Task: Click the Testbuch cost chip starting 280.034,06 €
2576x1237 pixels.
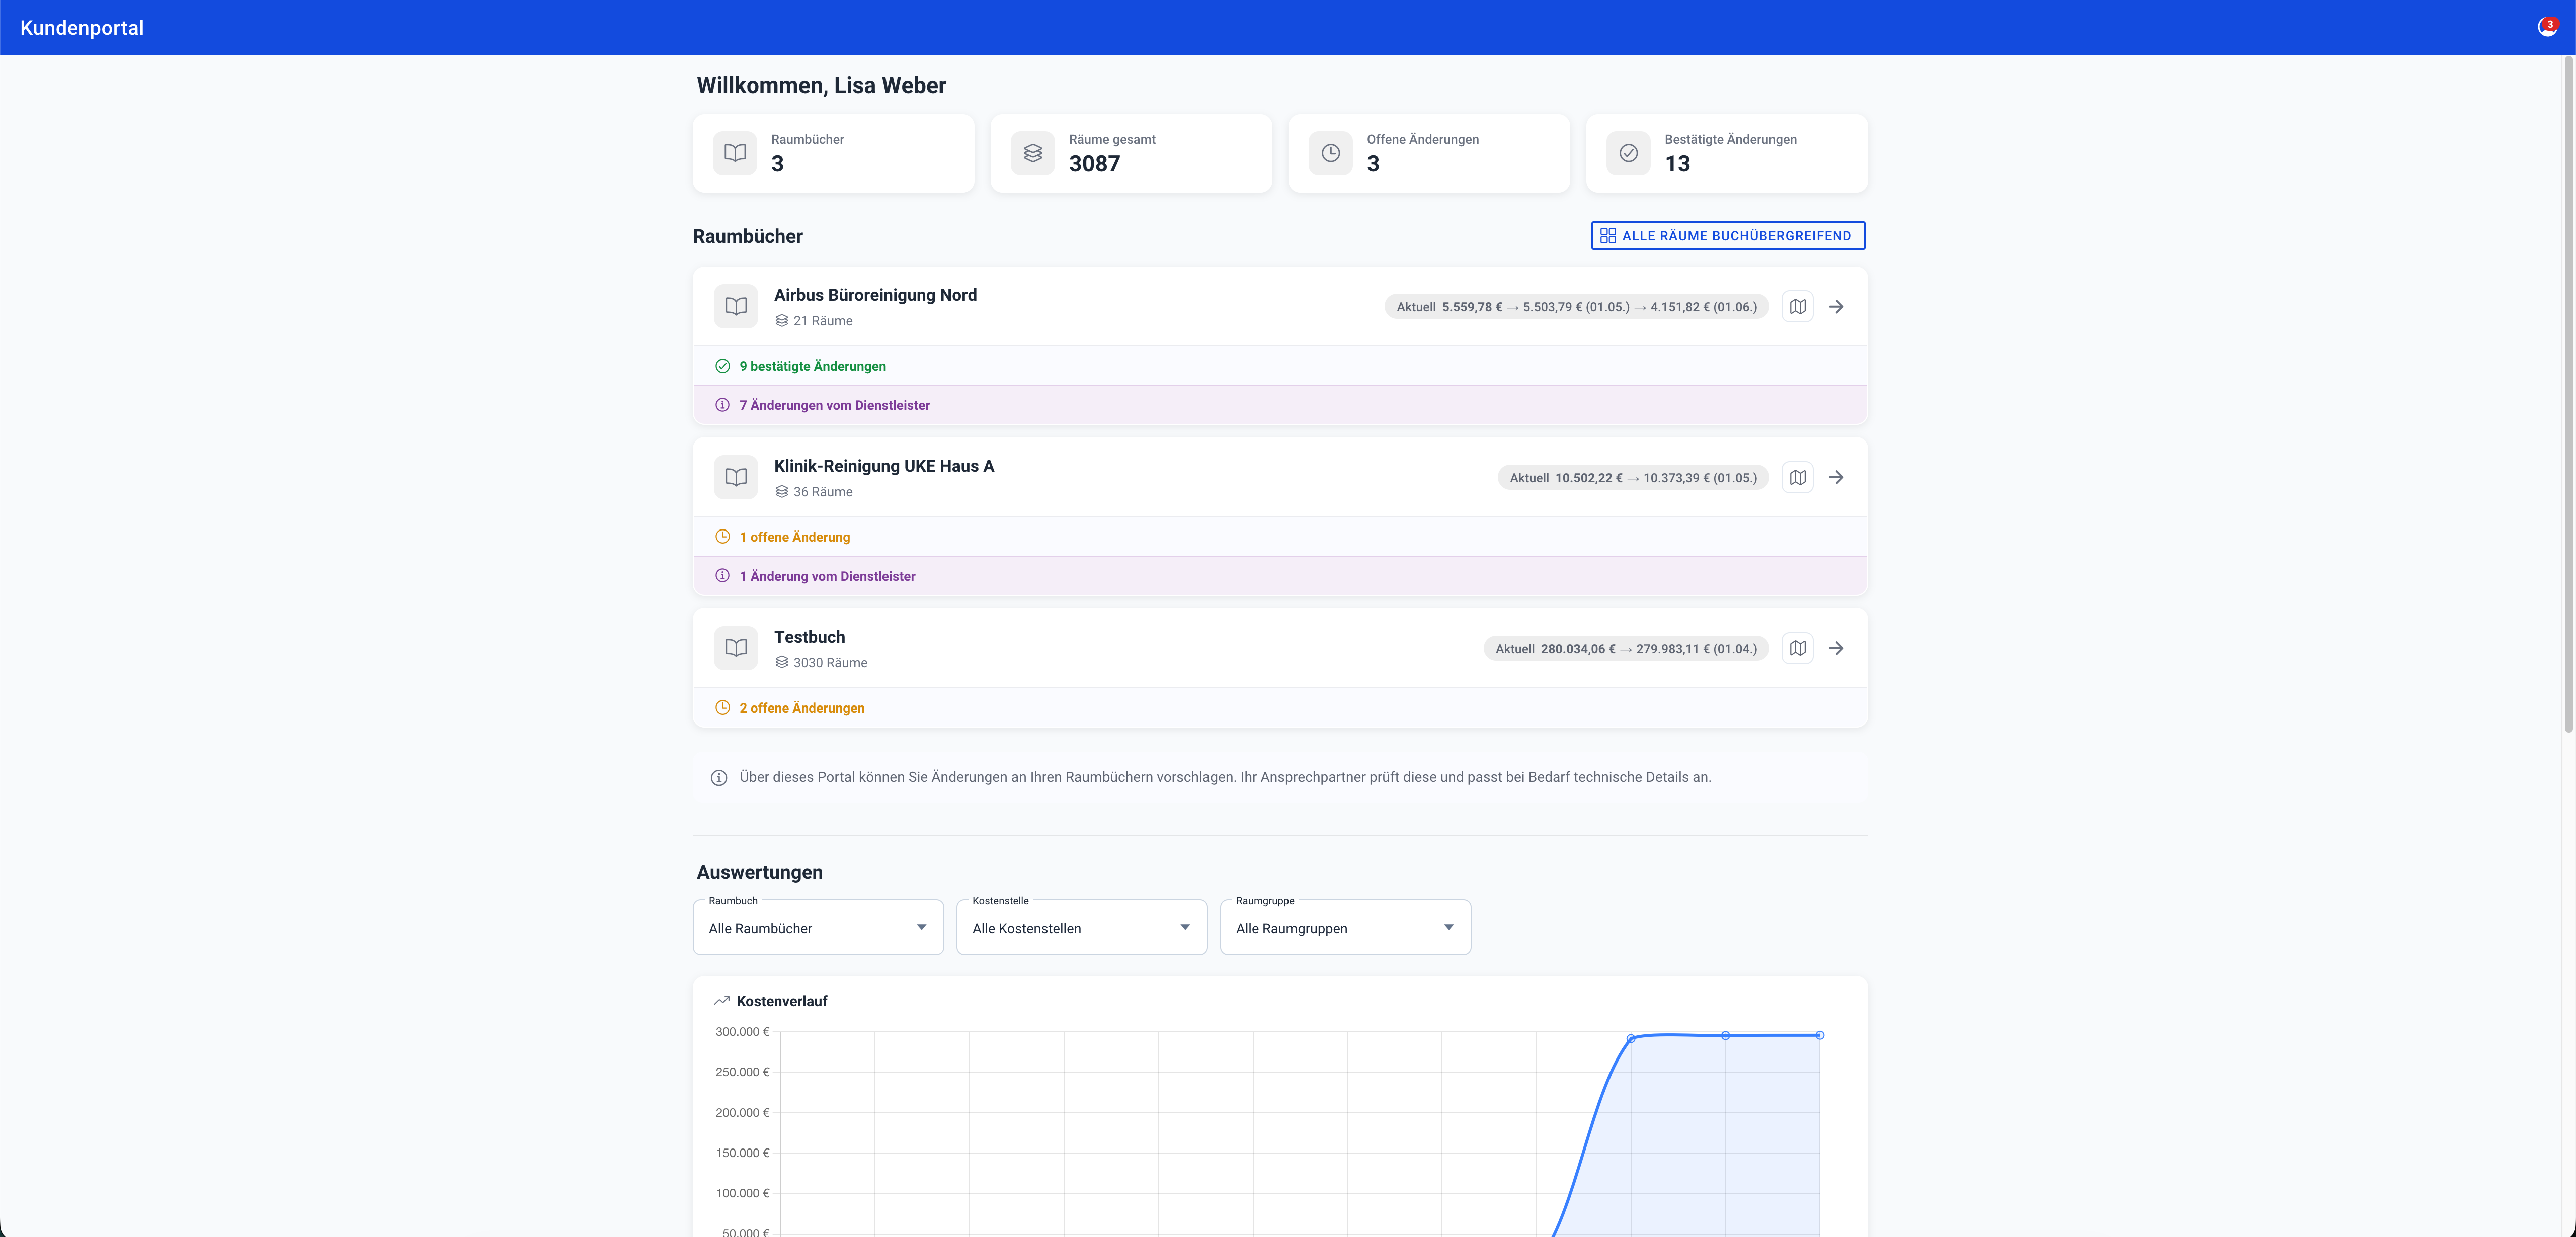Action: [1626, 649]
